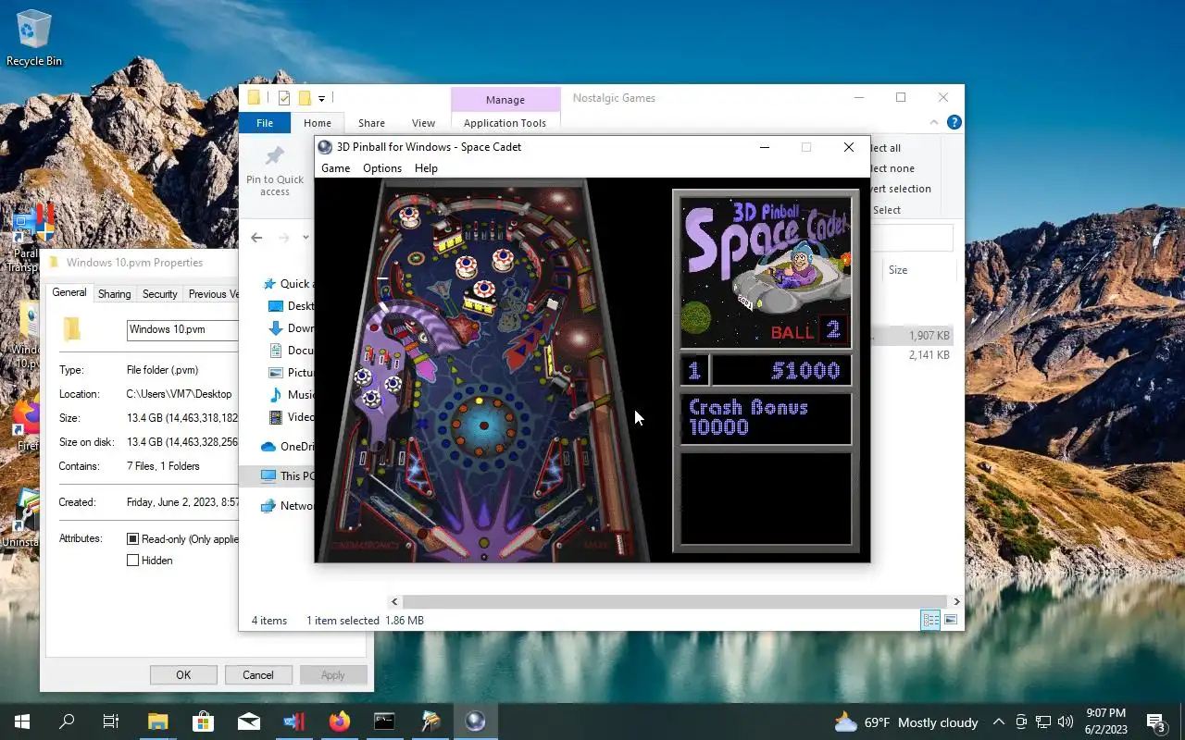Open taskbar Search magnifier
1185x740 pixels.
67,721
